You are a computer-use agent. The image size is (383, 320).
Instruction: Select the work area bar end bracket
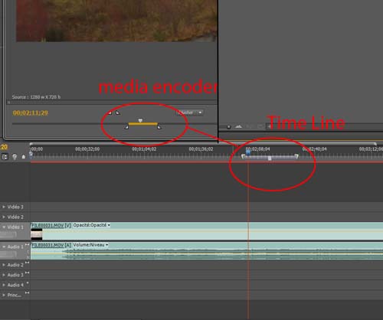[296, 156]
